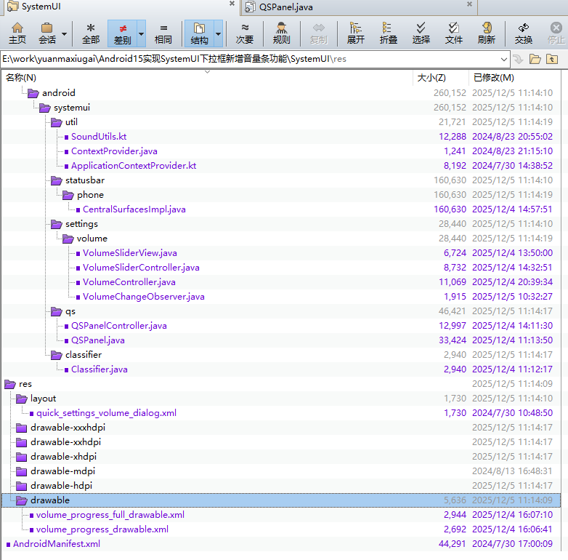The width and height of the screenshot is (568, 560).
Task: Collapse the systemui folder
Action: (x=44, y=108)
